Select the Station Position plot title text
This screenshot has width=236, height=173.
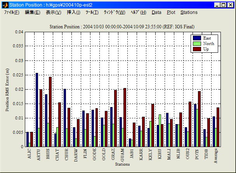[x=122, y=27]
